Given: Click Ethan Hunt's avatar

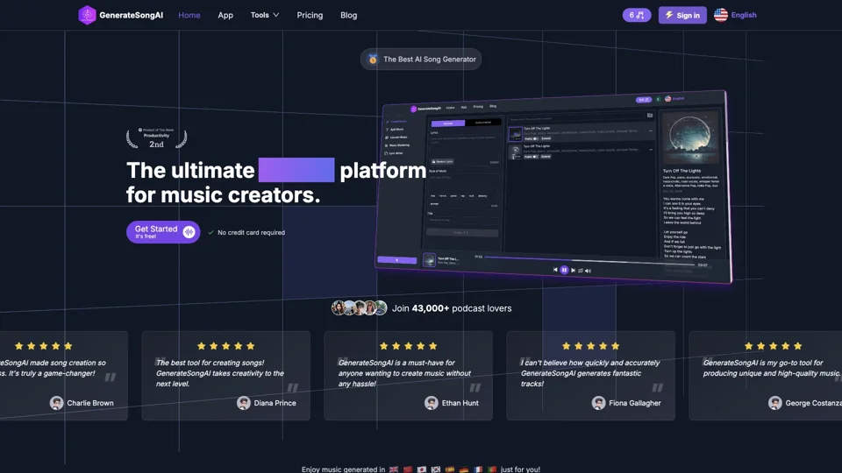Looking at the screenshot, I should pos(432,403).
